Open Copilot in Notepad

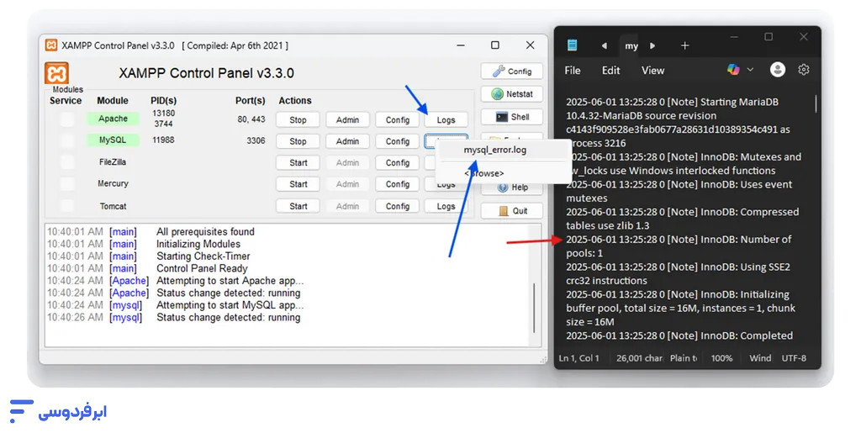[x=733, y=70]
